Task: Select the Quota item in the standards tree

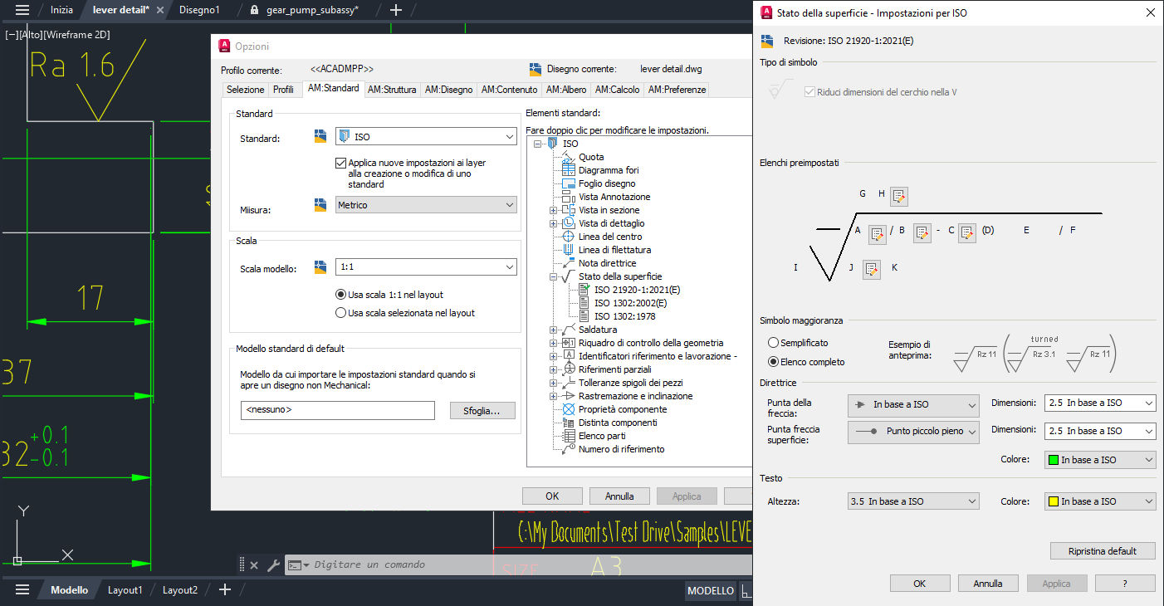Action: pos(591,157)
